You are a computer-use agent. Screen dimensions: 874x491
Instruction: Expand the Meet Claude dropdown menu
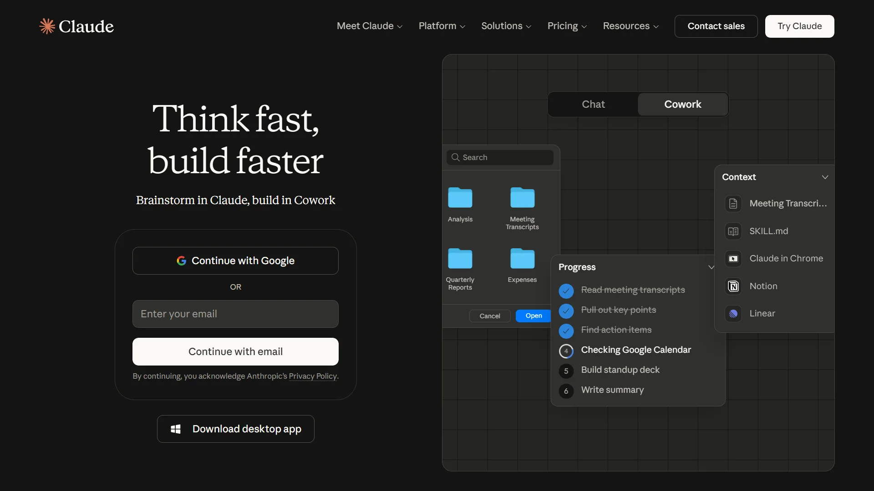click(370, 26)
